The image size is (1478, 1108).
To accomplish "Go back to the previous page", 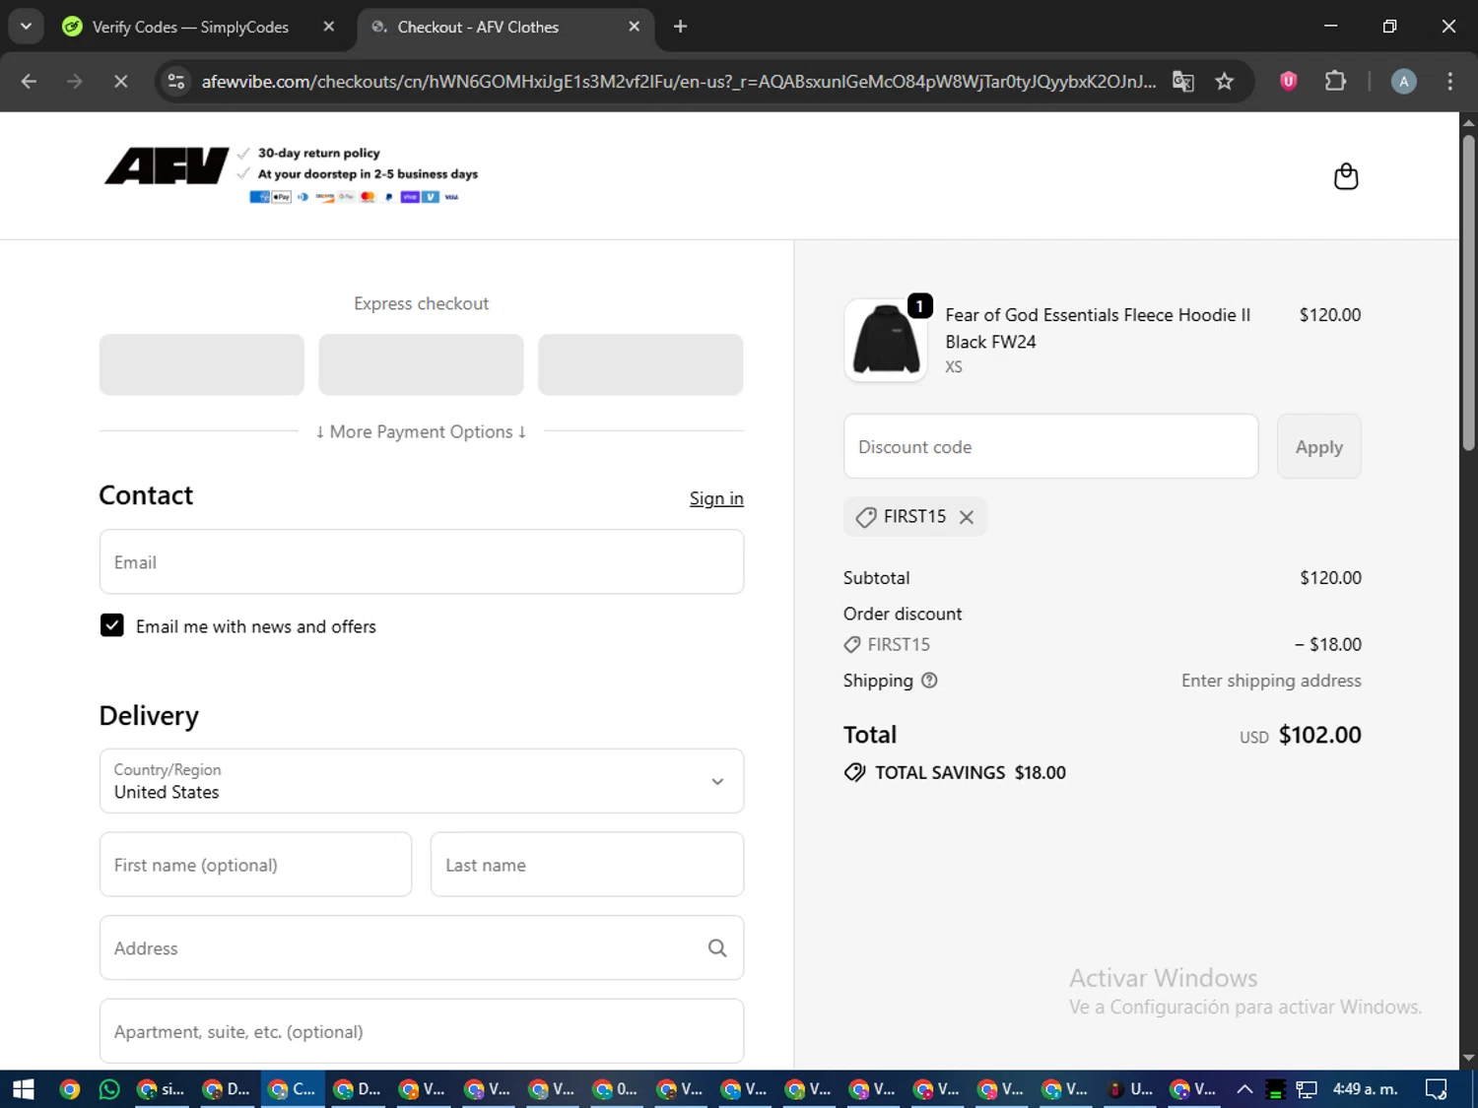I will coord(29,82).
